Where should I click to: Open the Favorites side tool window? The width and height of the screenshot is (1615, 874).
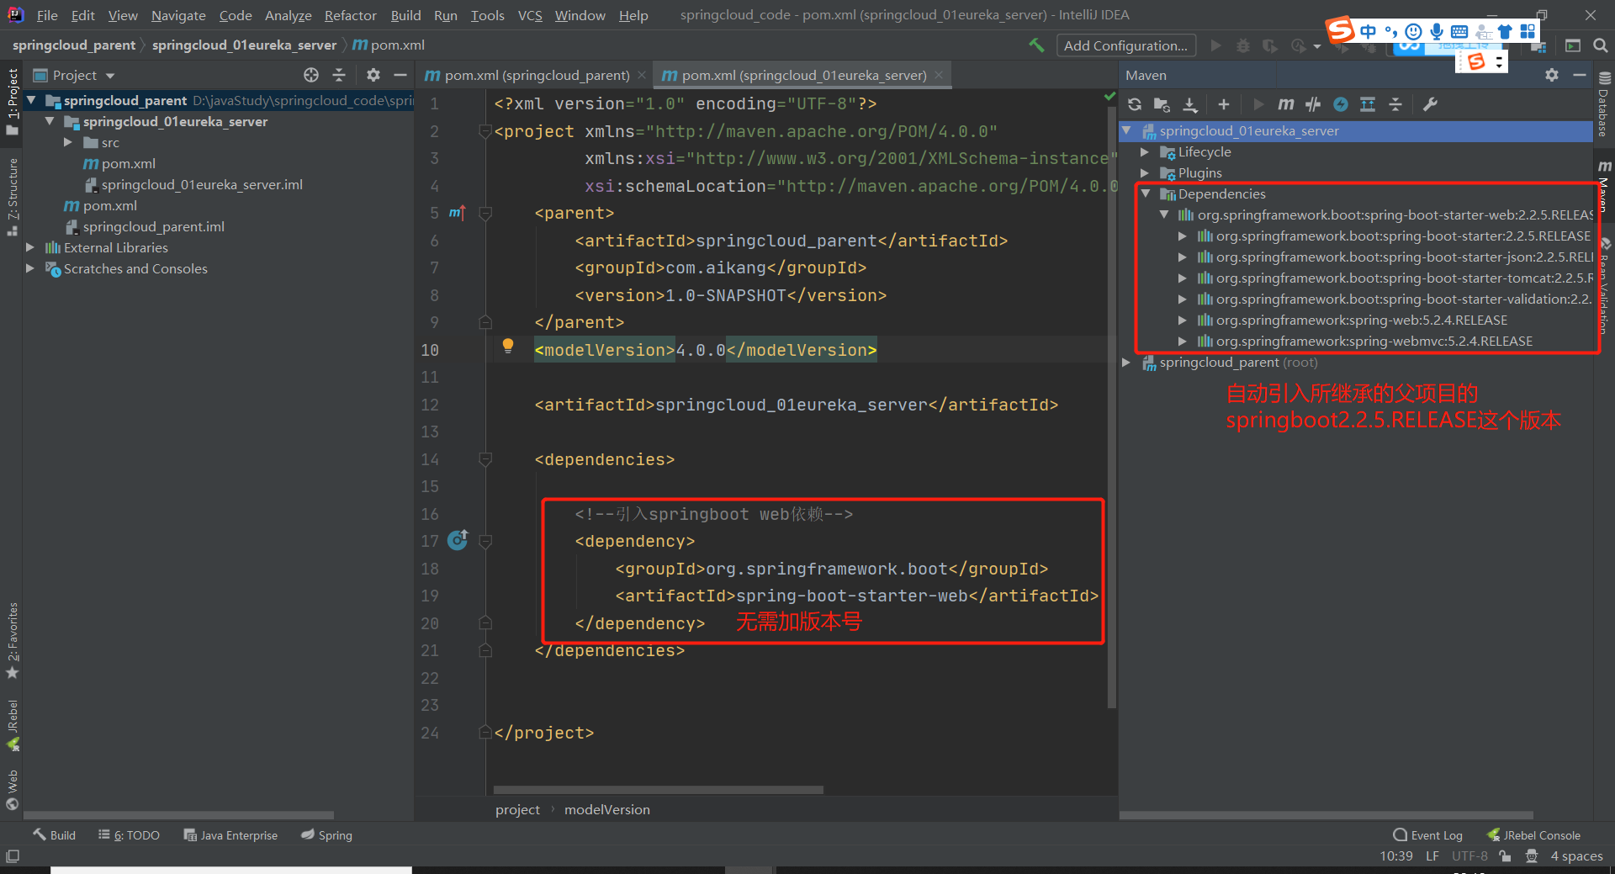(x=12, y=640)
